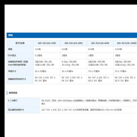Select the 显示器的外部尺寸 row label
Viewport: 137px width, 137px height.
click(x=23, y=110)
